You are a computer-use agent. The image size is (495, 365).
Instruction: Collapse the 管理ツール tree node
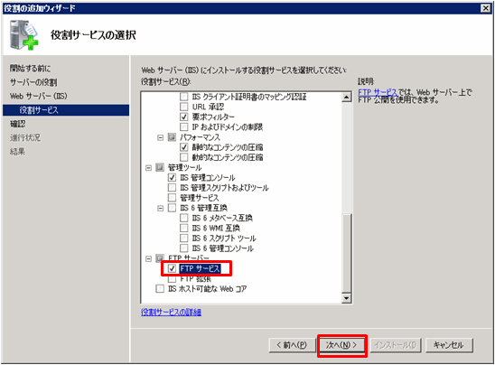pyautogui.click(x=148, y=168)
